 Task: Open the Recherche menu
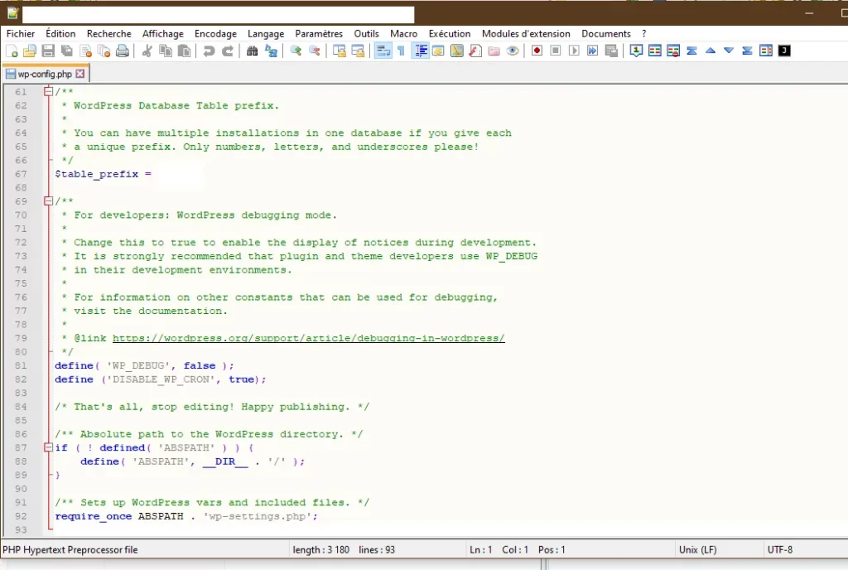[x=109, y=33]
